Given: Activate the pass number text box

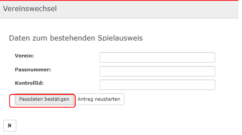Looking at the screenshot, I should (157, 71).
